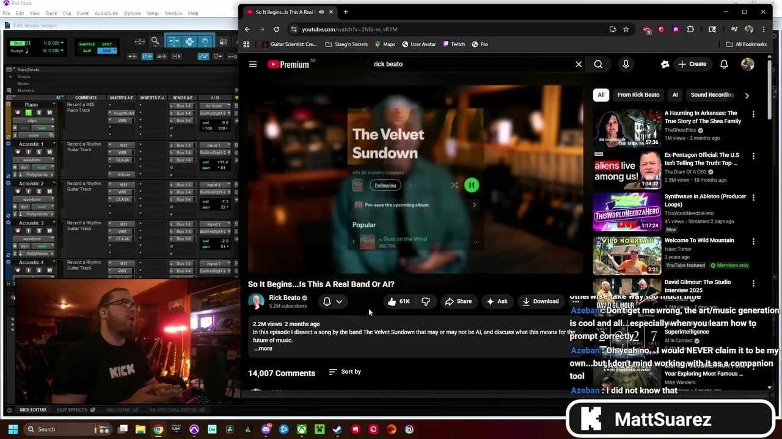782x439 pixels.
Task: Enable Spot edit mode
Action: pyautogui.click(x=107, y=45)
